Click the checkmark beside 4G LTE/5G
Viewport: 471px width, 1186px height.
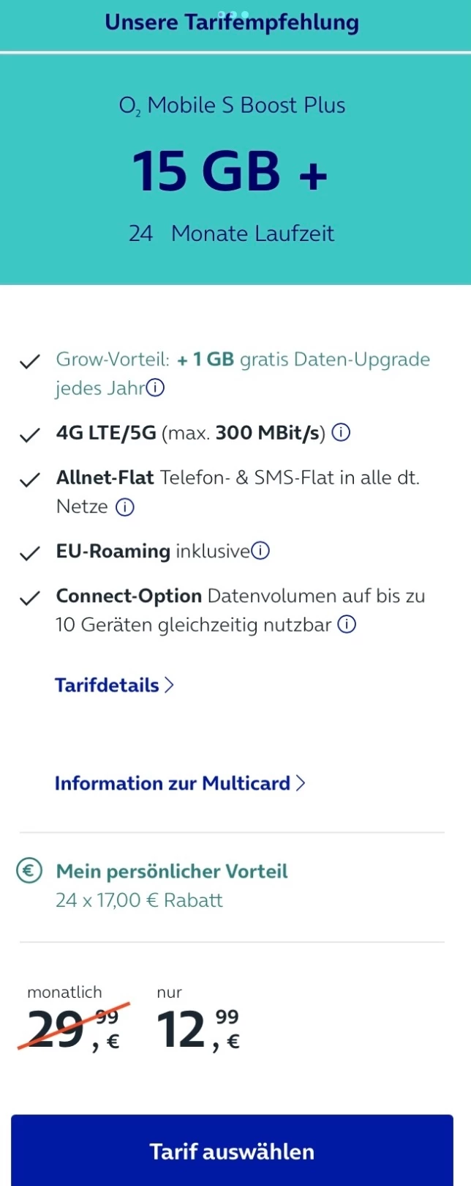pos(29,436)
